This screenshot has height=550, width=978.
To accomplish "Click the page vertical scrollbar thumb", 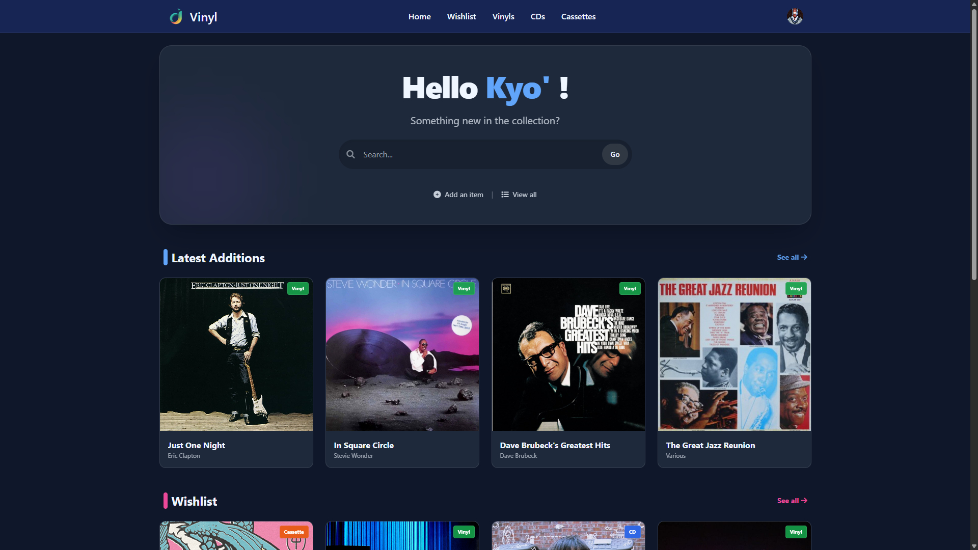I will pos(974,144).
